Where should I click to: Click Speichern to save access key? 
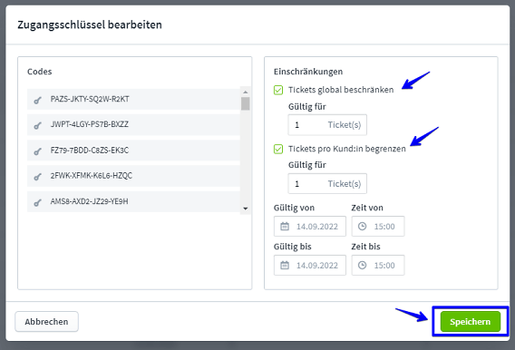click(471, 321)
